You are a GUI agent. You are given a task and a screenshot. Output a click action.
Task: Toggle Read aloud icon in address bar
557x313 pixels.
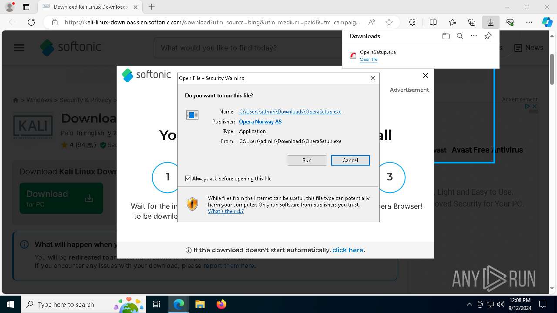372,22
